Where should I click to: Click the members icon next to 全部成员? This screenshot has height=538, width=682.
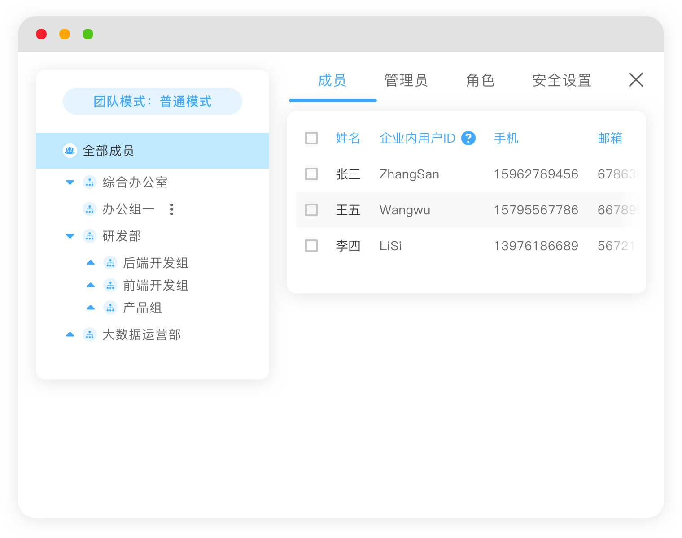tap(69, 151)
